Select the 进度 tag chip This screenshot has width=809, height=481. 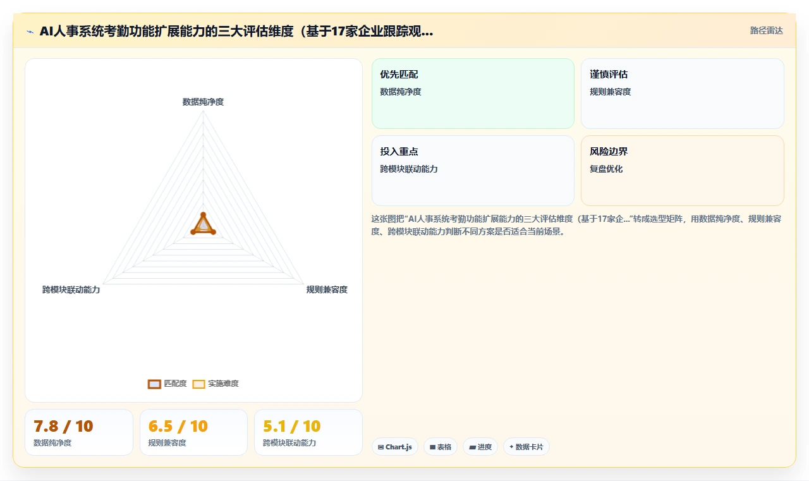(x=480, y=447)
